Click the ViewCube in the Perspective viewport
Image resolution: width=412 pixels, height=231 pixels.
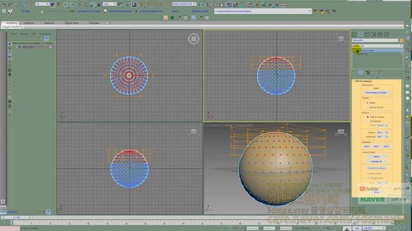341,132
